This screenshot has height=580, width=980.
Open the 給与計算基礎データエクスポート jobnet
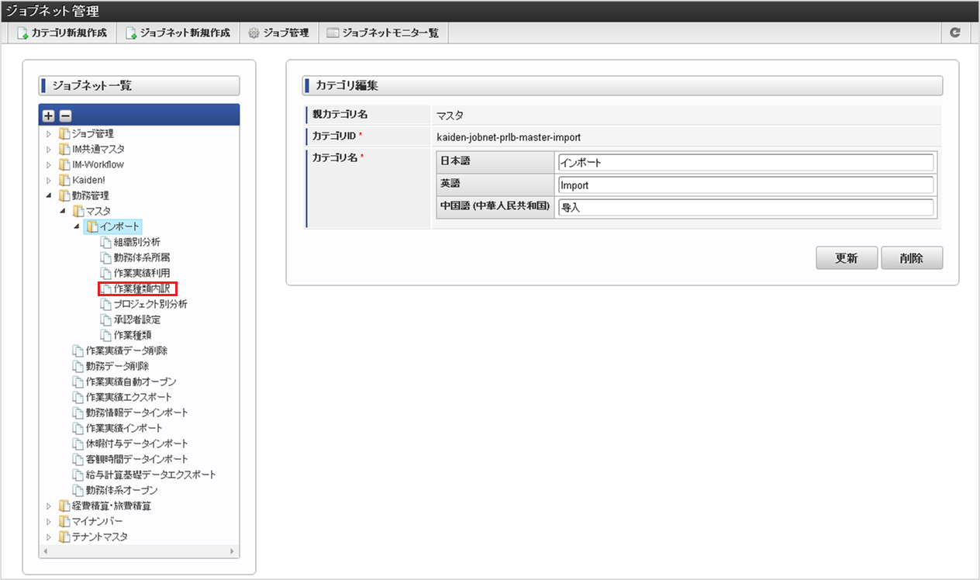click(150, 475)
